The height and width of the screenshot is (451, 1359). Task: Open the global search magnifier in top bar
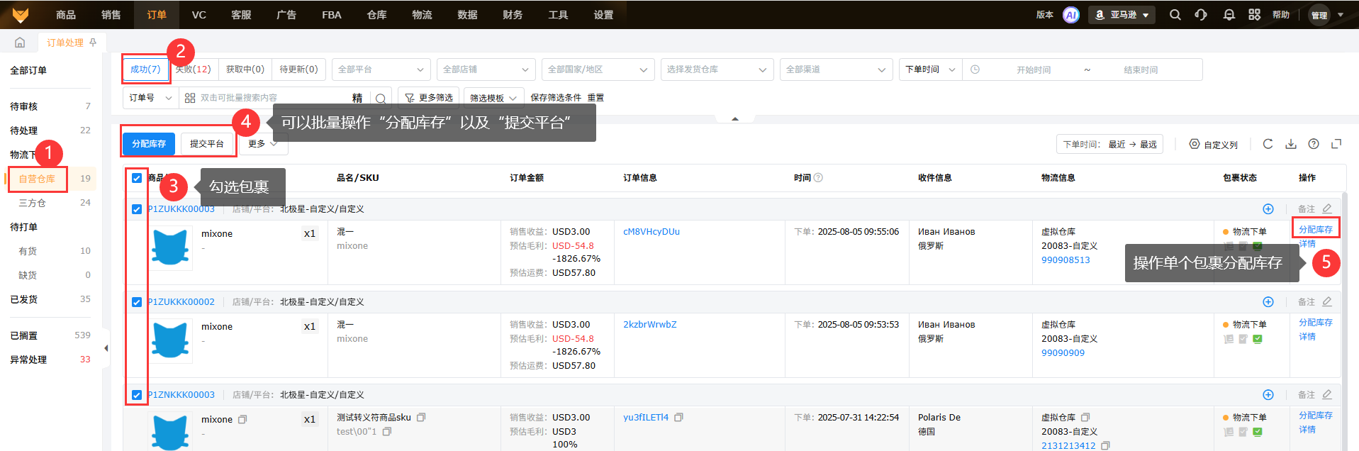(x=1175, y=15)
